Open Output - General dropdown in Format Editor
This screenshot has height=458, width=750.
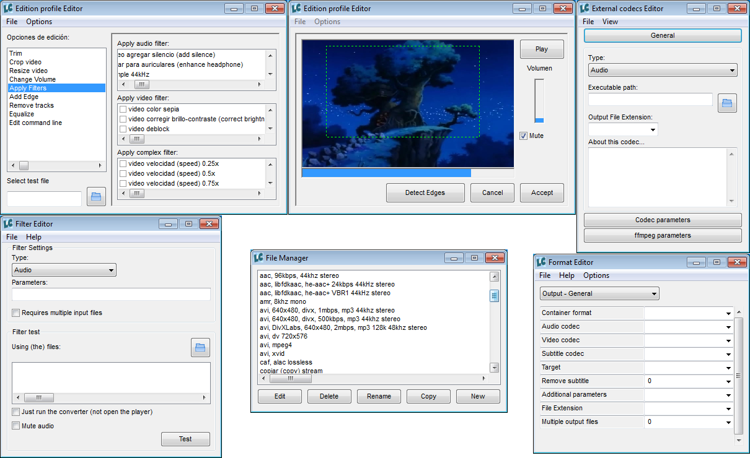pyautogui.click(x=599, y=293)
